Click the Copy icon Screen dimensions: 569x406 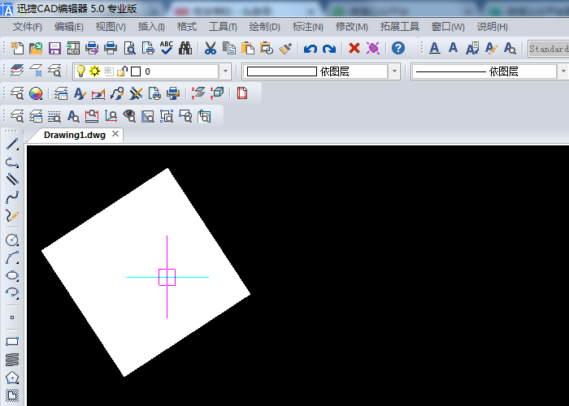tap(229, 48)
